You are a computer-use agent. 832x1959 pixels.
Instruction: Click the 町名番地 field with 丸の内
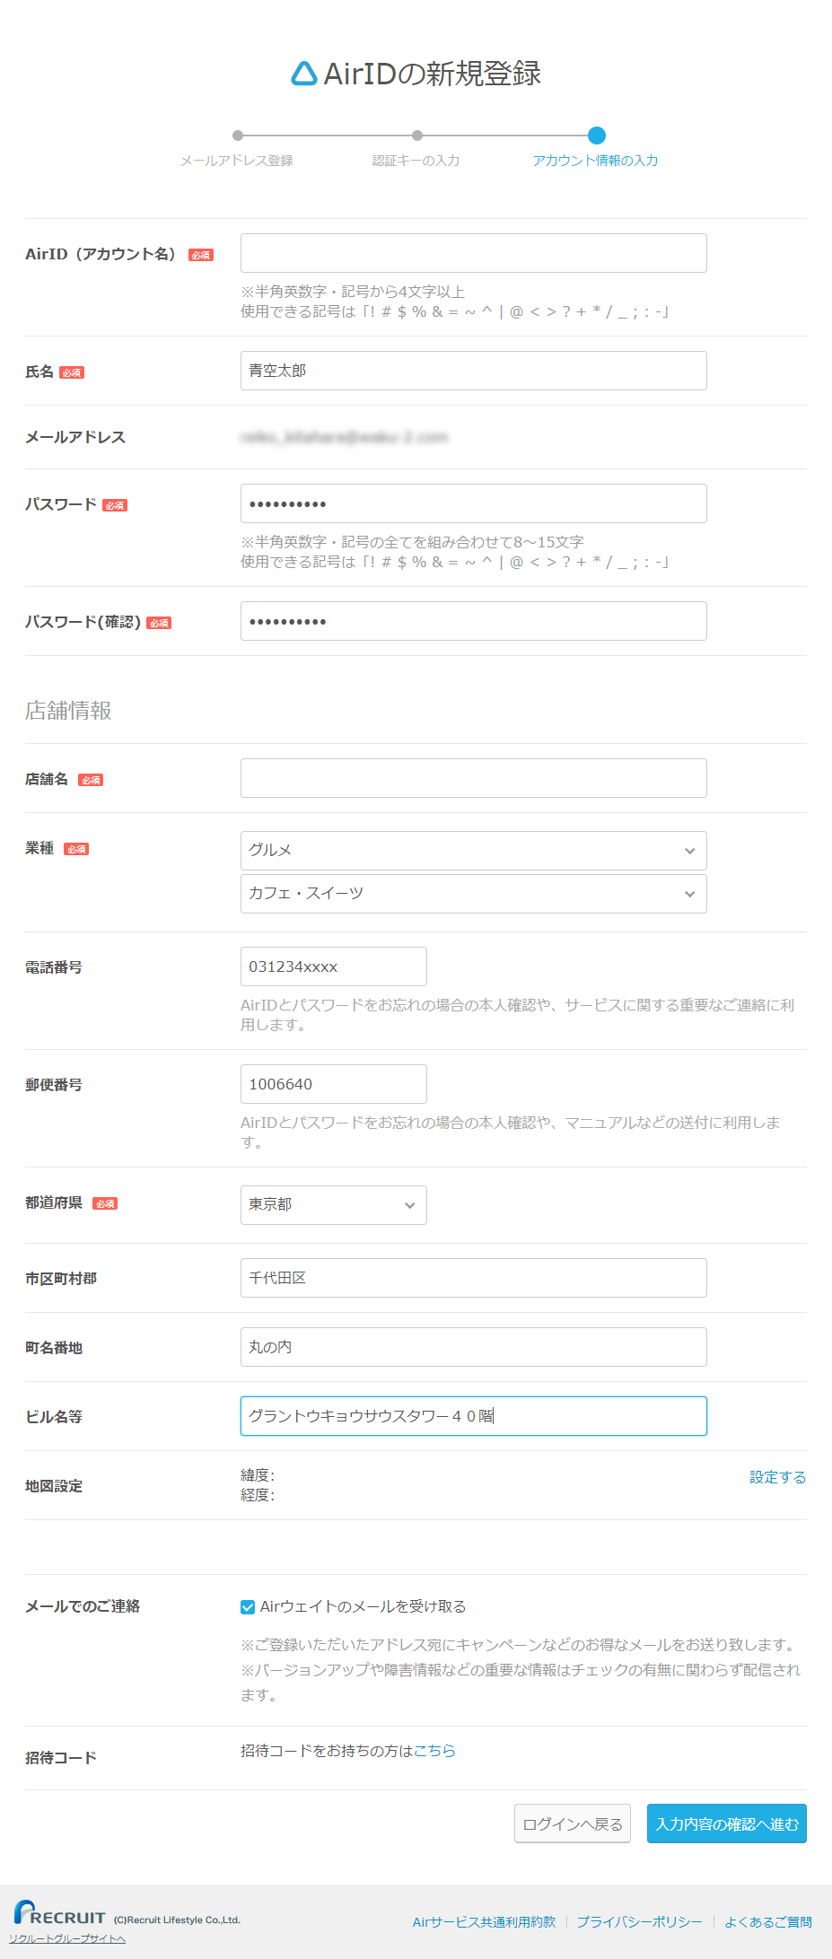click(x=474, y=1347)
